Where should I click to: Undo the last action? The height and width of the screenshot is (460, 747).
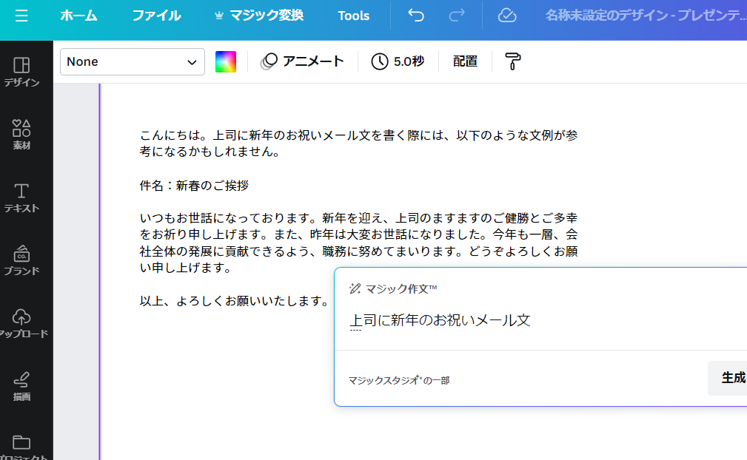point(416,16)
